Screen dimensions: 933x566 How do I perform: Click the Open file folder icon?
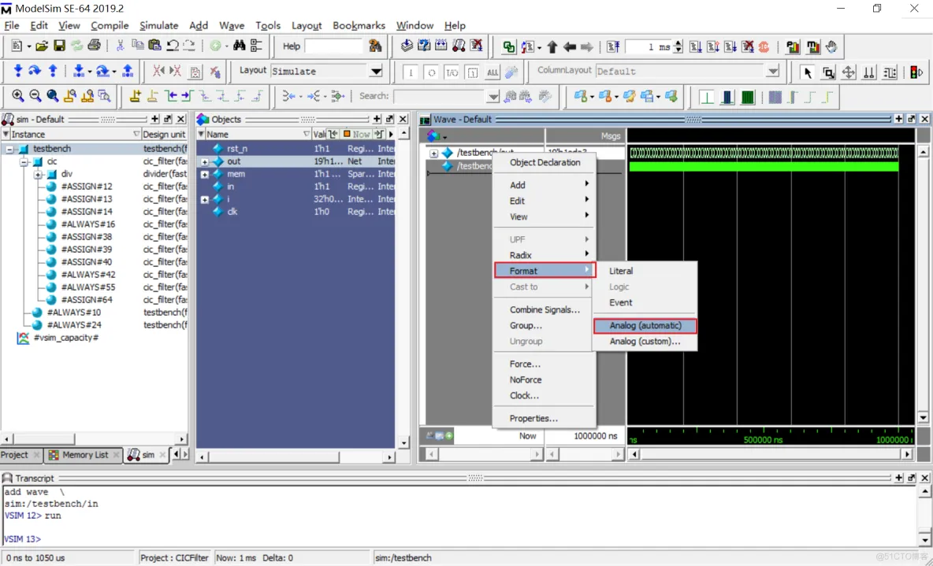click(41, 46)
